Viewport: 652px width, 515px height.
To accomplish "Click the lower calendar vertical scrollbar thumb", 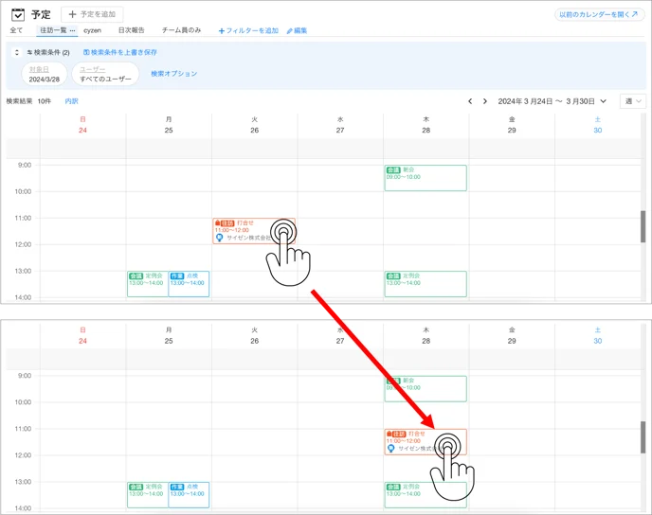I will (x=643, y=437).
